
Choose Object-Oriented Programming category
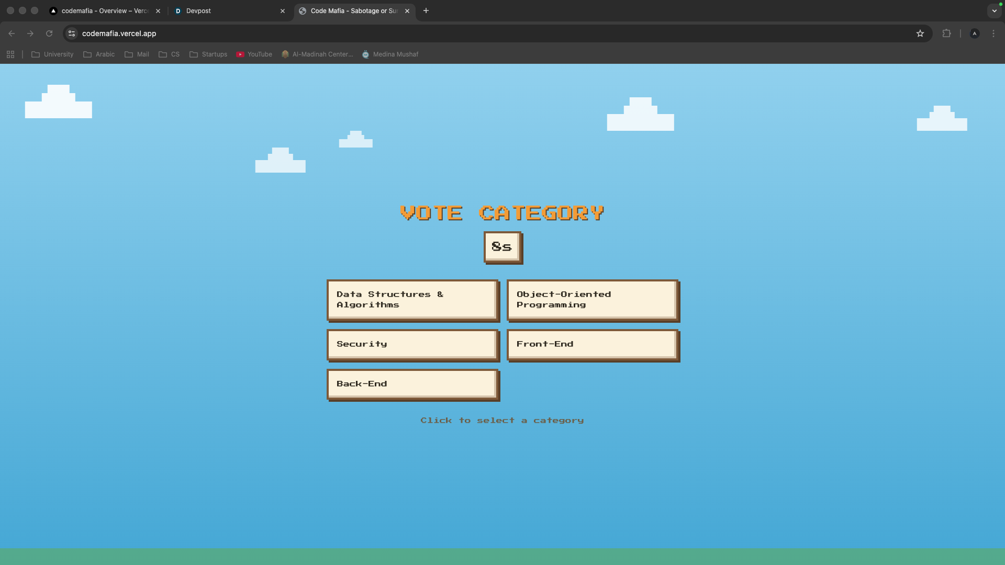pyautogui.click(x=592, y=299)
